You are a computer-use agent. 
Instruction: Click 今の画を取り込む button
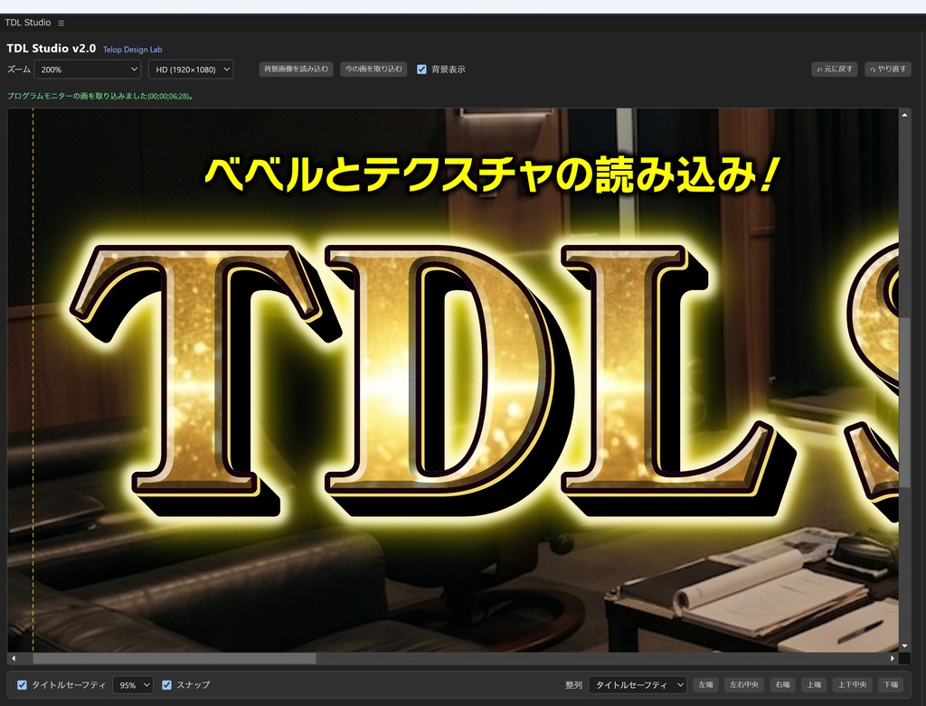pos(373,69)
